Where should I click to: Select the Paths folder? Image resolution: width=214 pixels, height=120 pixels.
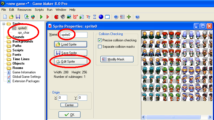pos(17,46)
